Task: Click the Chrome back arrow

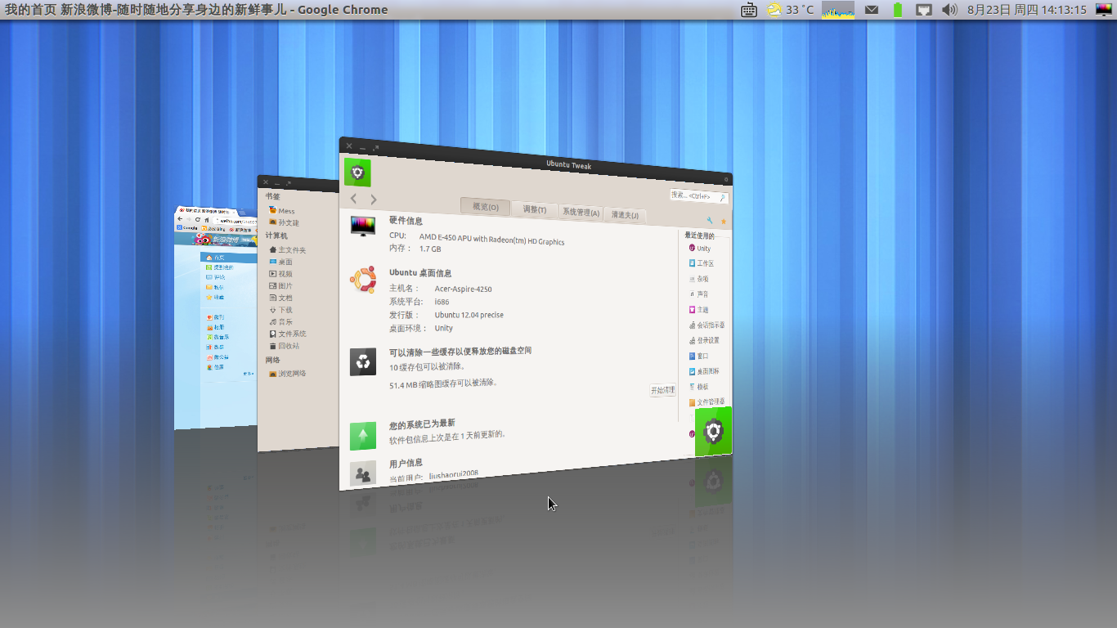Action: (180, 219)
